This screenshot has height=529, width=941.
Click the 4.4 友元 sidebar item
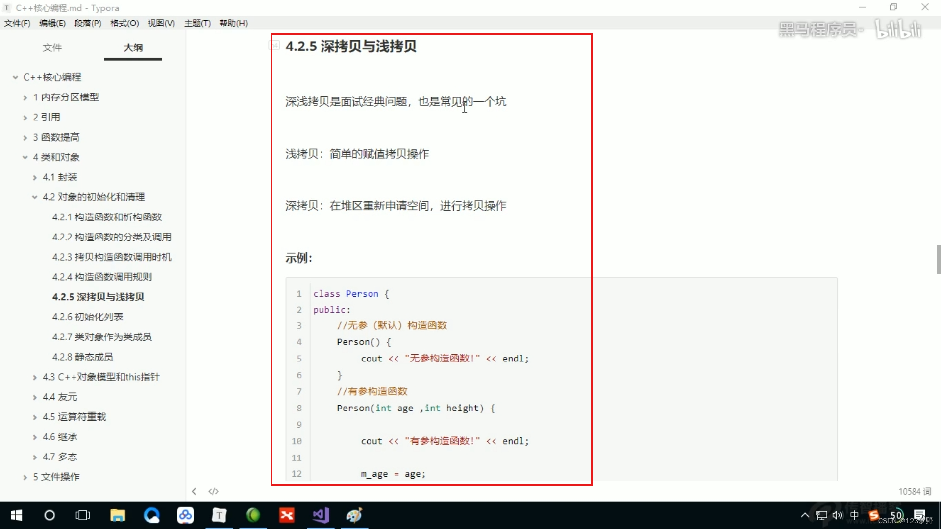point(60,397)
